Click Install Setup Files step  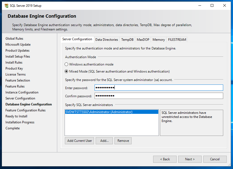18,57
